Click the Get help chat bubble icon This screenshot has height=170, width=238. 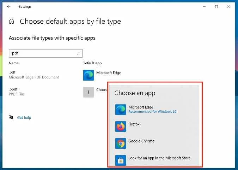(x=11, y=117)
